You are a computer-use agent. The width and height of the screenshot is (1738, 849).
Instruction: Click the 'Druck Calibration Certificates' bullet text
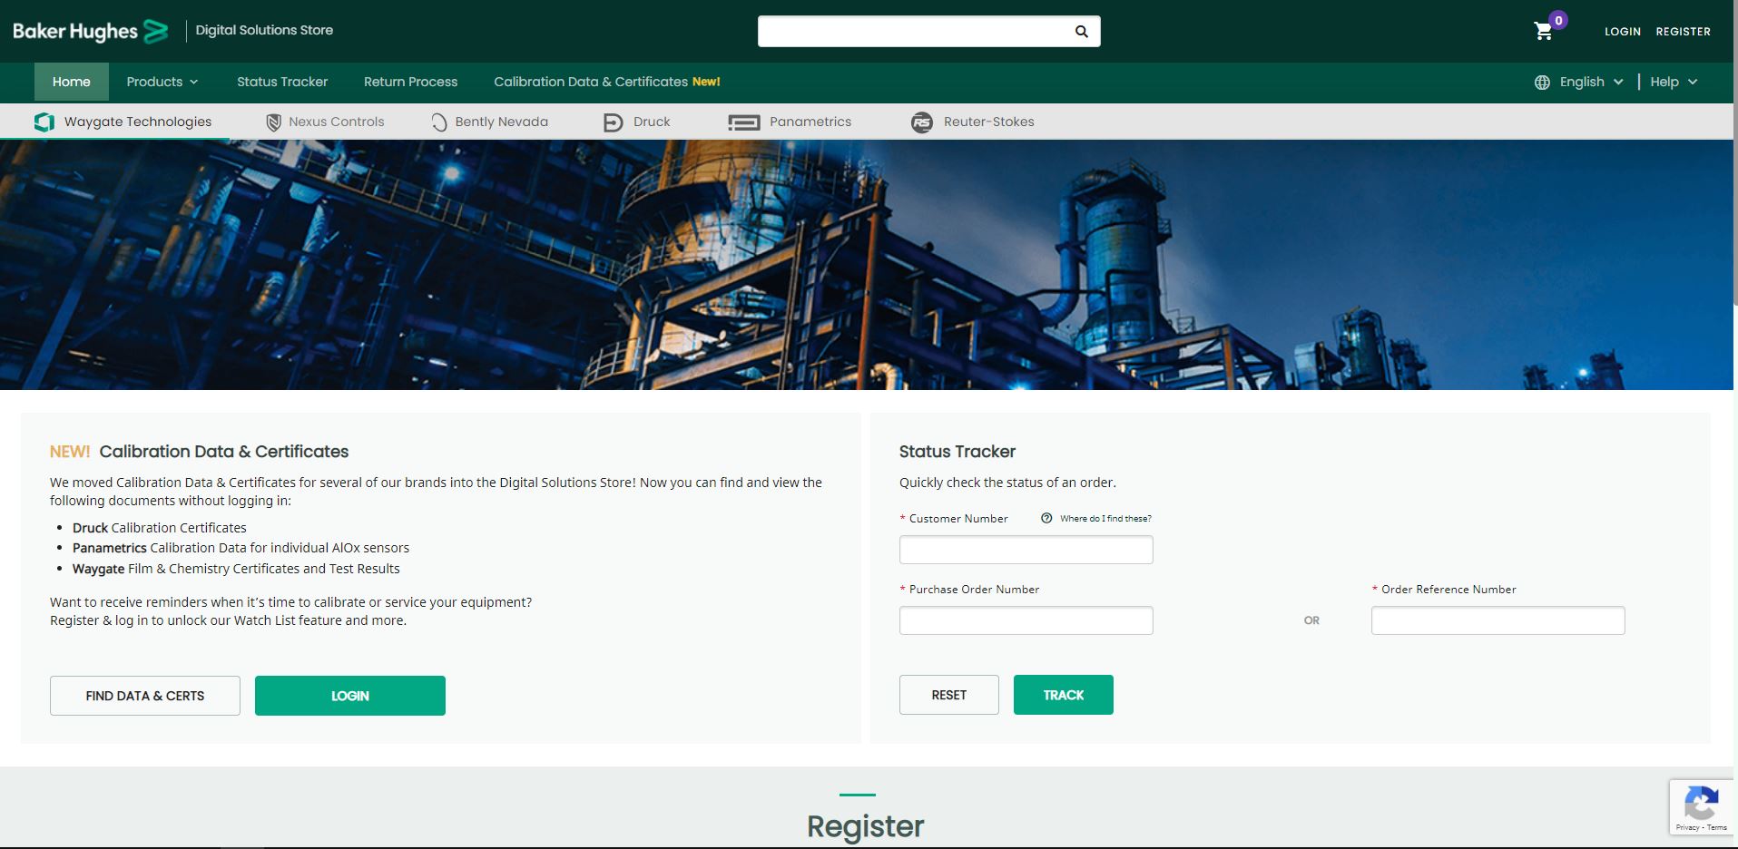(160, 528)
